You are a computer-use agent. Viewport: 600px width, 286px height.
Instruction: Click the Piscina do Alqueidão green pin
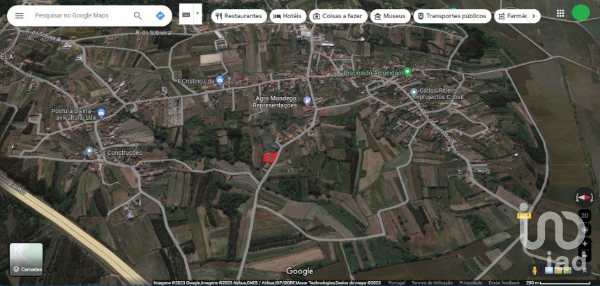[407, 71]
